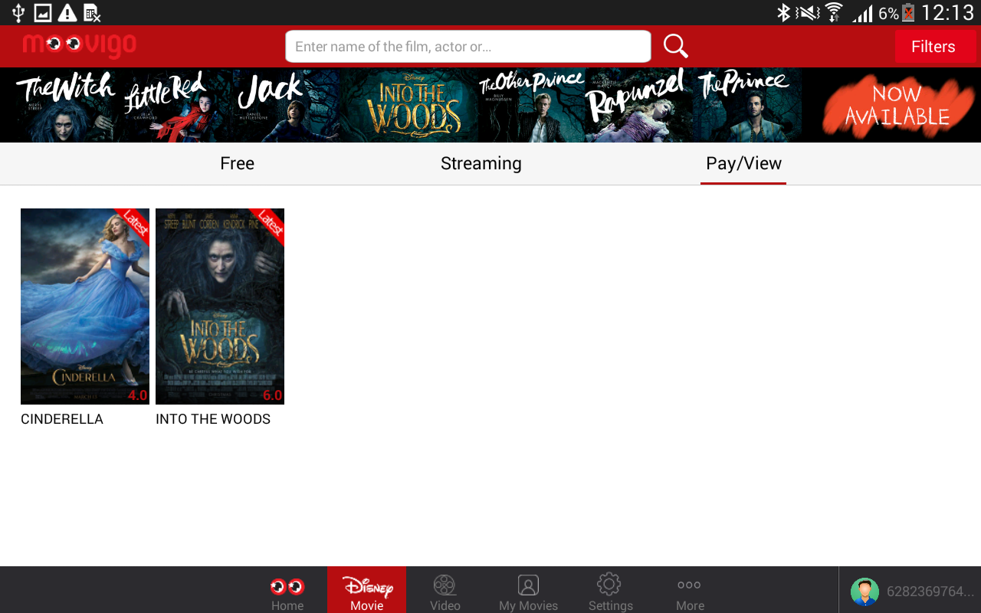The height and width of the screenshot is (613, 981).
Task: Tap The Other Prince banner image
Action: [x=531, y=106]
